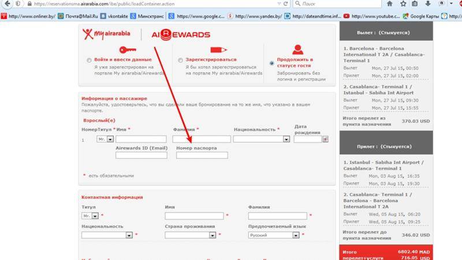Click 'Информация о пассажире' heading
This screenshot has height=260, width=462.
[x=114, y=99]
